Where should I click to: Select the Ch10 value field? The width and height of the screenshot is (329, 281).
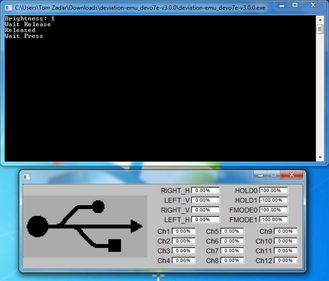286,241
